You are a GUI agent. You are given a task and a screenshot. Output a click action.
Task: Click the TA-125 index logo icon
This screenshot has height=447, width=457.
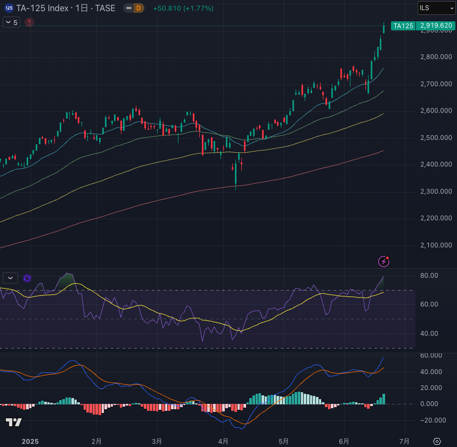coord(9,8)
